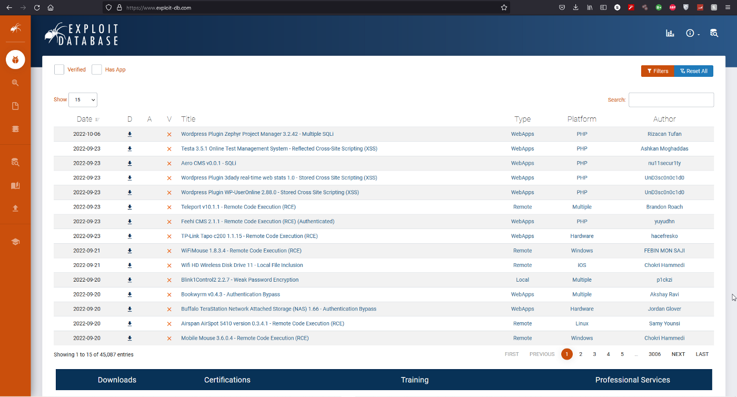The width and height of the screenshot is (737, 397).
Task: Open Firefox hamburger menu
Action: tap(728, 7)
